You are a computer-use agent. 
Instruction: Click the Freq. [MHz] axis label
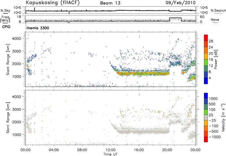click(x=5, y=19)
